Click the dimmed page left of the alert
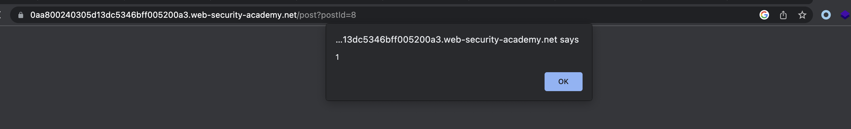The width and height of the screenshot is (851, 129). (165, 76)
